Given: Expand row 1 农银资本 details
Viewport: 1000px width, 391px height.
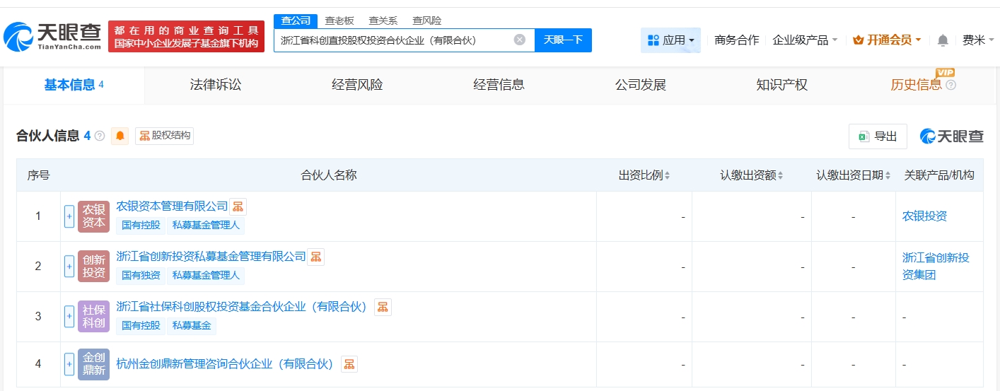Looking at the screenshot, I should (x=69, y=216).
